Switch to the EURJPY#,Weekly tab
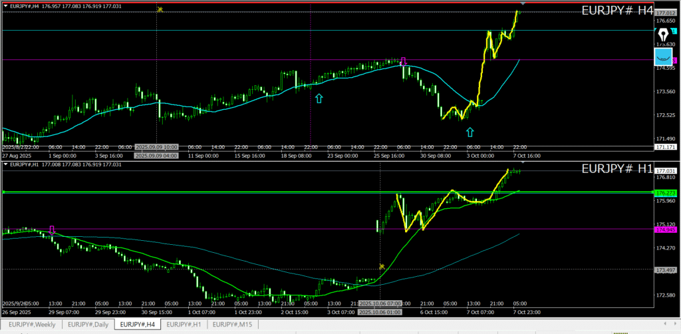 (32, 325)
